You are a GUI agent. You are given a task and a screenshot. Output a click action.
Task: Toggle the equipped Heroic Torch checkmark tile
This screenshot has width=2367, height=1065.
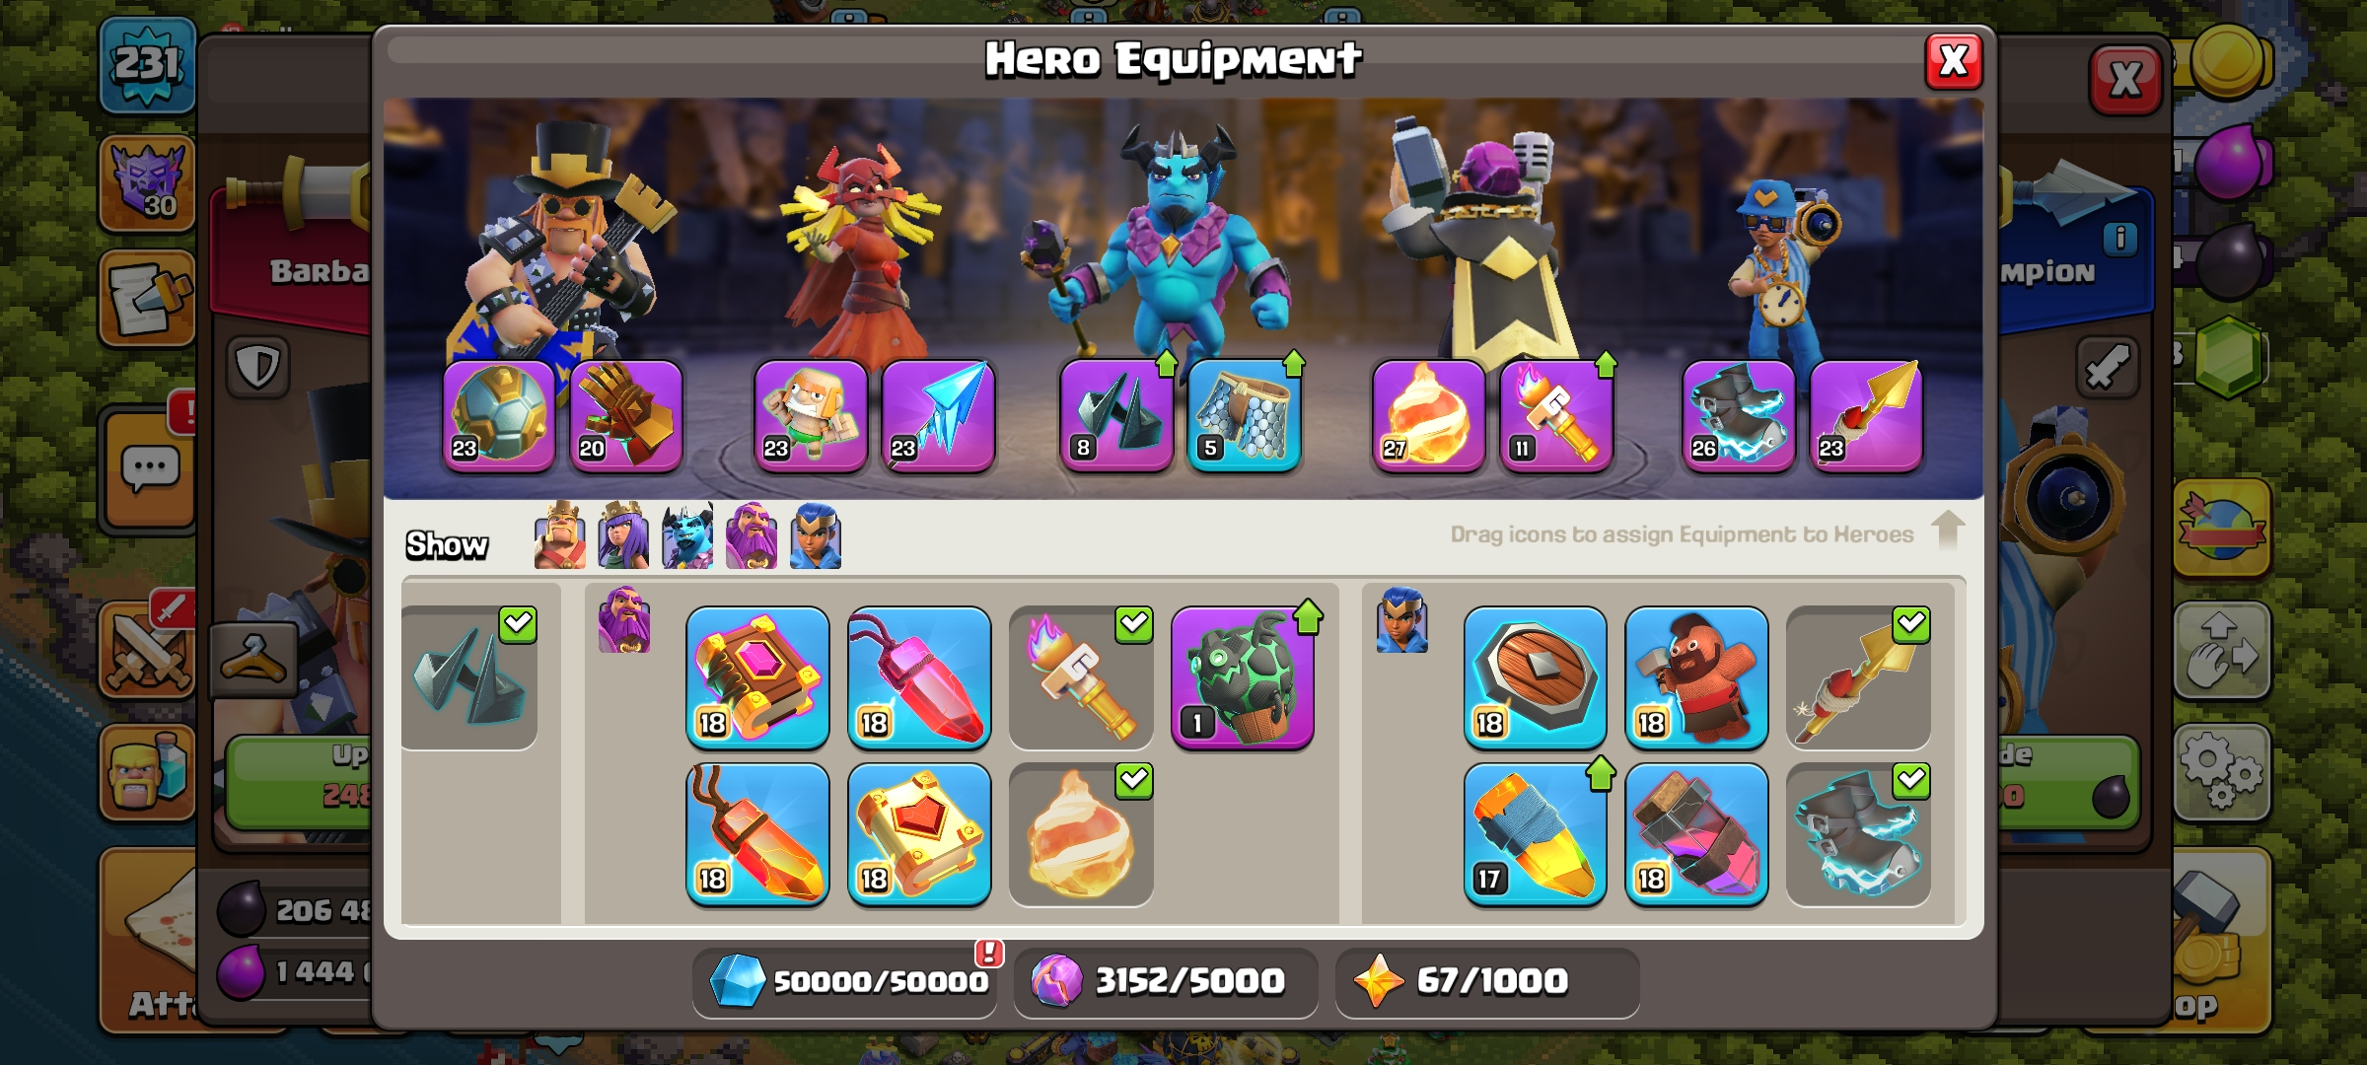coord(1081,678)
